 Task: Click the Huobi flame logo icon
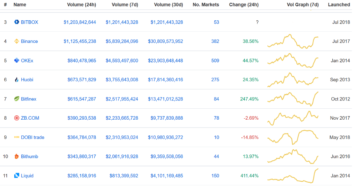point(16,79)
